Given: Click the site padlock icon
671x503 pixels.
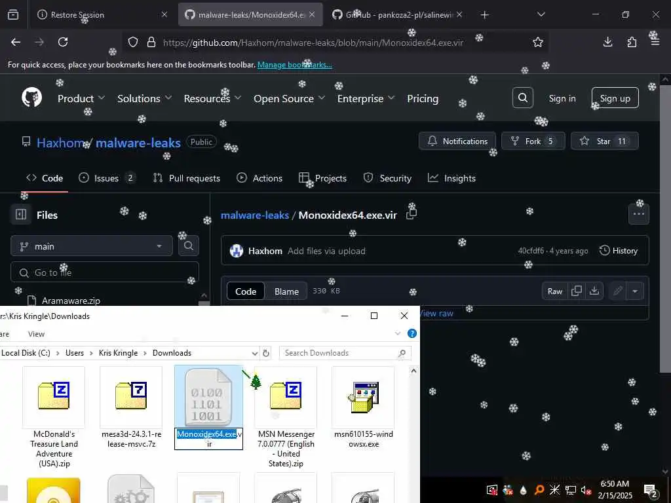Looking at the screenshot, I should tap(151, 42).
